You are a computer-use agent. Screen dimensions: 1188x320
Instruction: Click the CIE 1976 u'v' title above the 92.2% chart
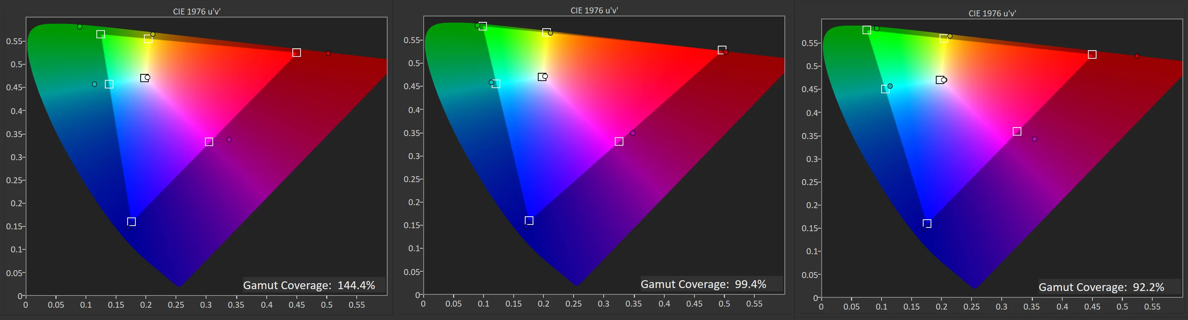coord(992,13)
